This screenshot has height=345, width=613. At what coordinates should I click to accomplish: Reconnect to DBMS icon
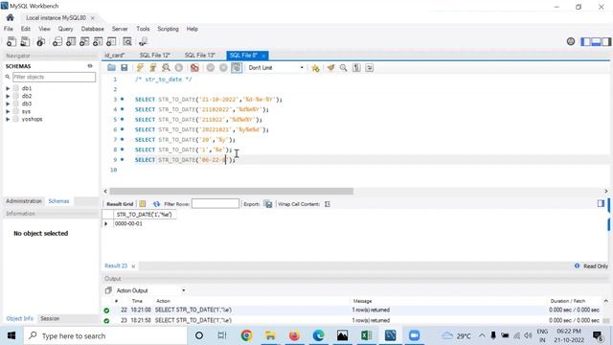point(143,41)
